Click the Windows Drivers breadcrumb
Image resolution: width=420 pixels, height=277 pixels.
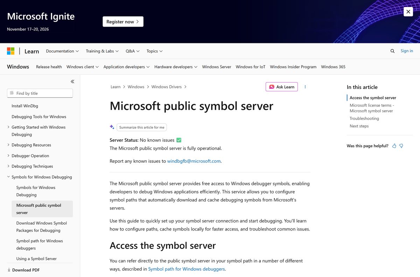click(x=167, y=87)
